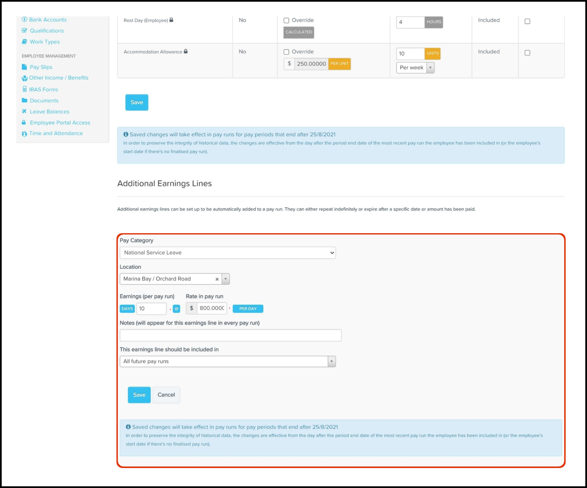Expand the Per week frequency dropdown
This screenshot has height=488, width=587.
click(x=415, y=68)
